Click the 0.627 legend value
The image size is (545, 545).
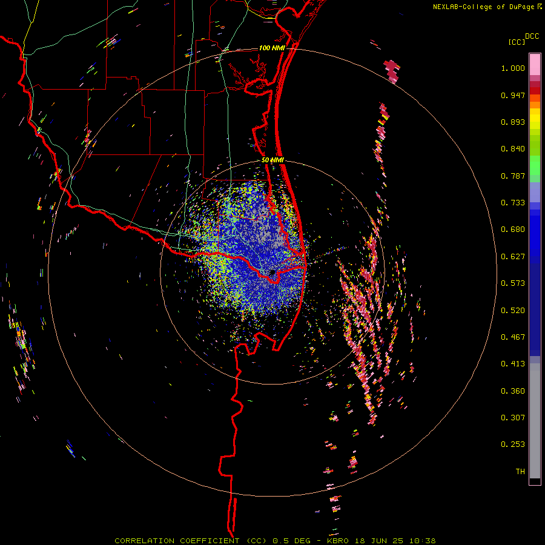pyautogui.click(x=513, y=257)
